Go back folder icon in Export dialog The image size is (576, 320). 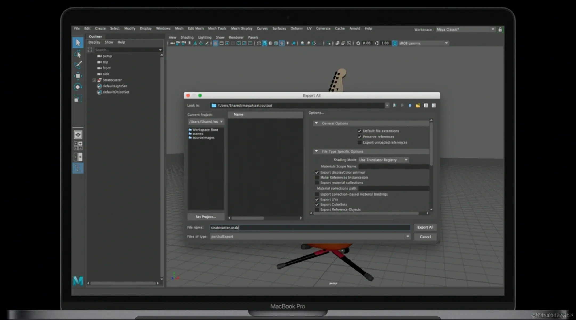395,106
